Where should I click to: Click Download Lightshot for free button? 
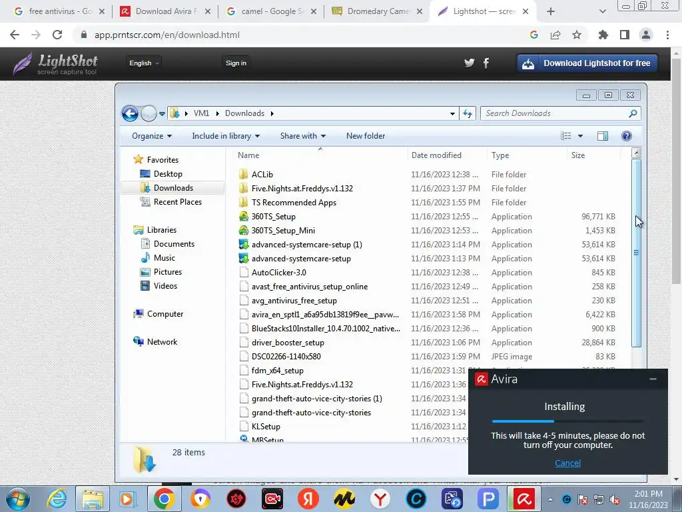pos(587,63)
